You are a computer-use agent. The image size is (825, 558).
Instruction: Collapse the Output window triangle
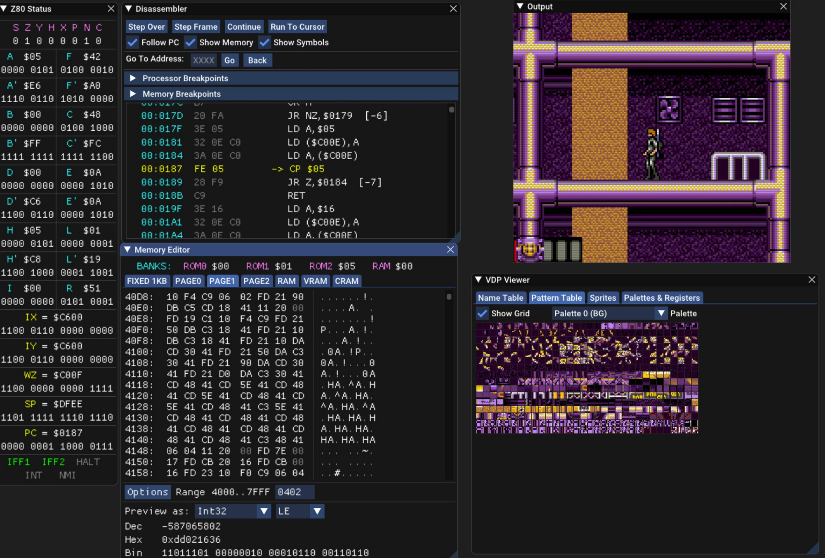click(520, 6)
